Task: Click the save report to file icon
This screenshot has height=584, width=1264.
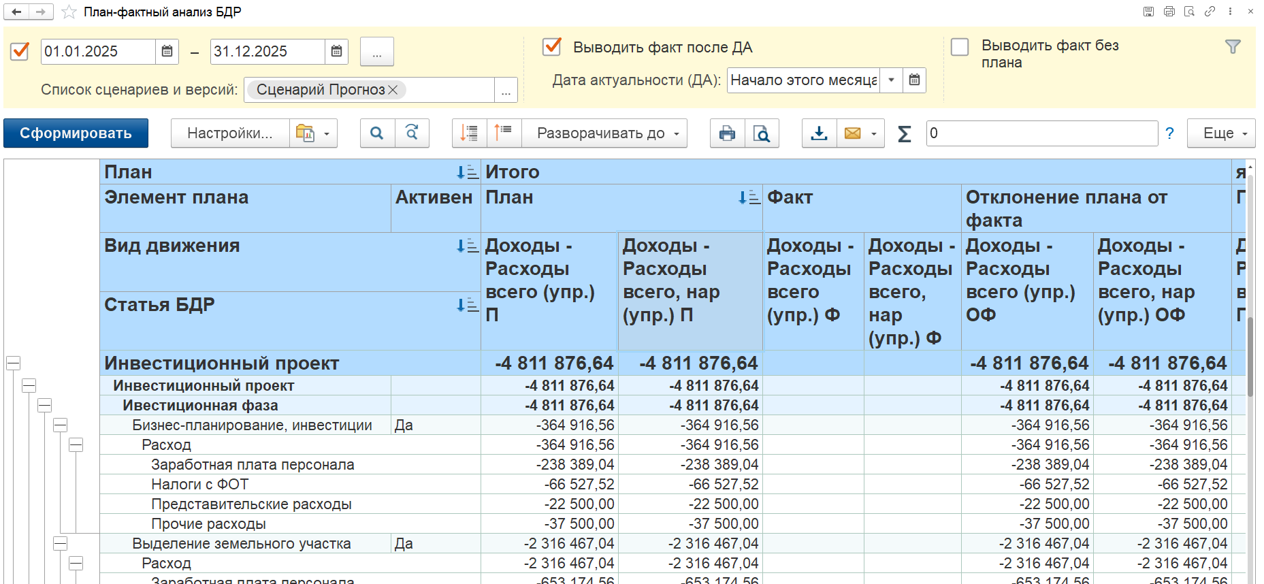Action: pyautogui.click(x=819, y=133)
